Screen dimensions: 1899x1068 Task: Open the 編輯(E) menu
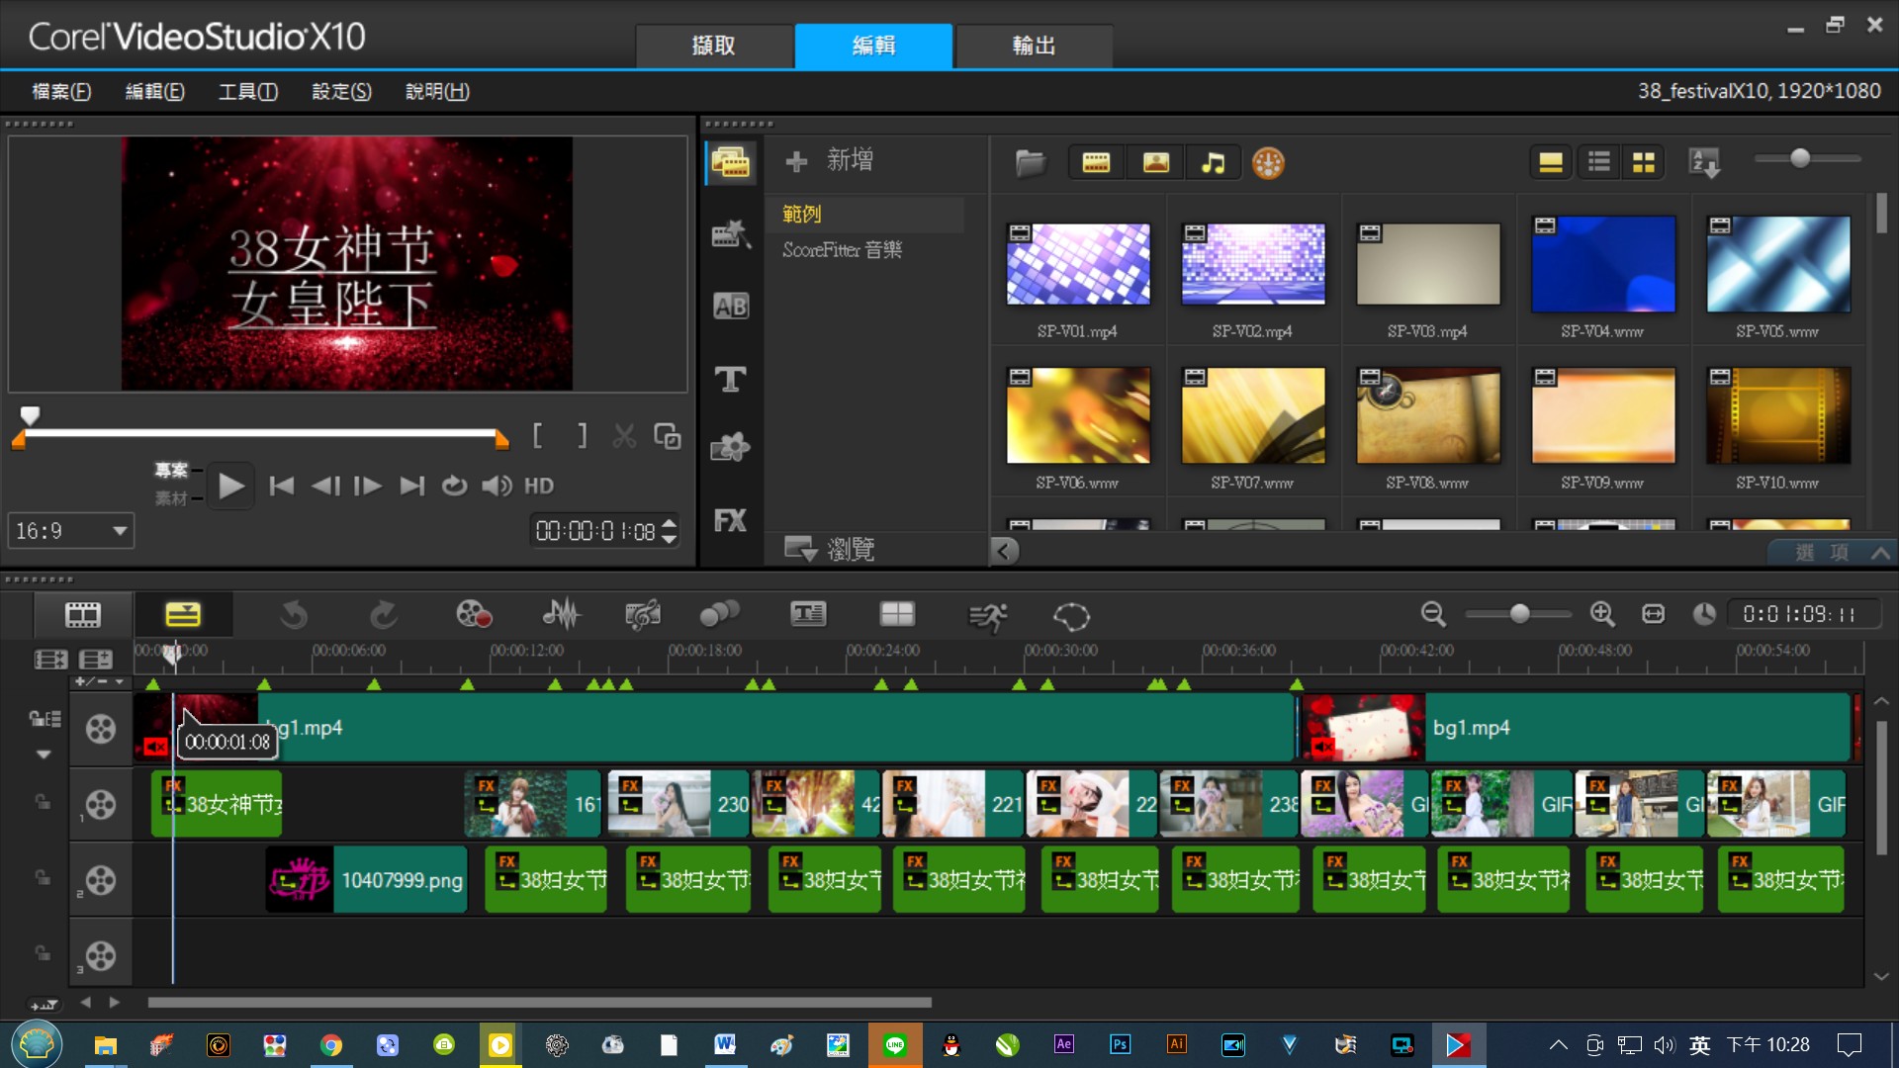pyautogui.click(x=155, y=91)
